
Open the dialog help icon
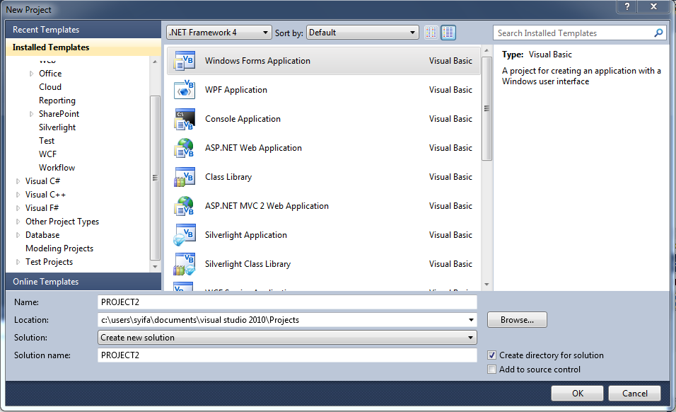pyautogui.click(x=627, y=8)
